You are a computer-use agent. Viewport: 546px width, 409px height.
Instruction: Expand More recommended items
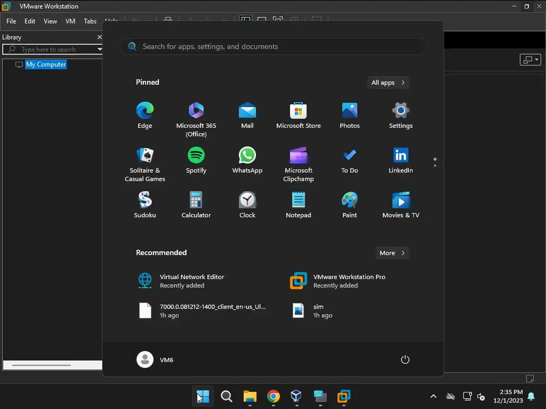tap(392, 253)
